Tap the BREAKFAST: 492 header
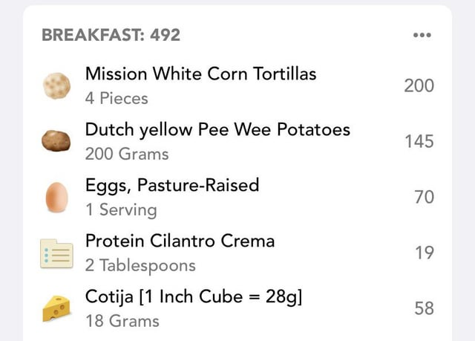Viewport: 475px width, 341px height. 111,35
